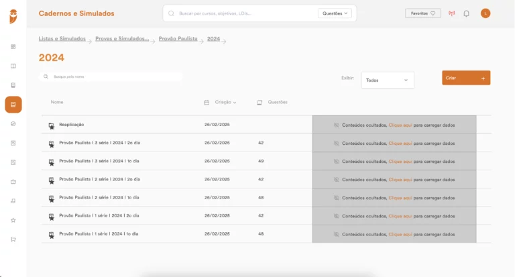Open the music note sidebar item
The height and width of the screenshot is (277, 515).
[x=13, y=201]
